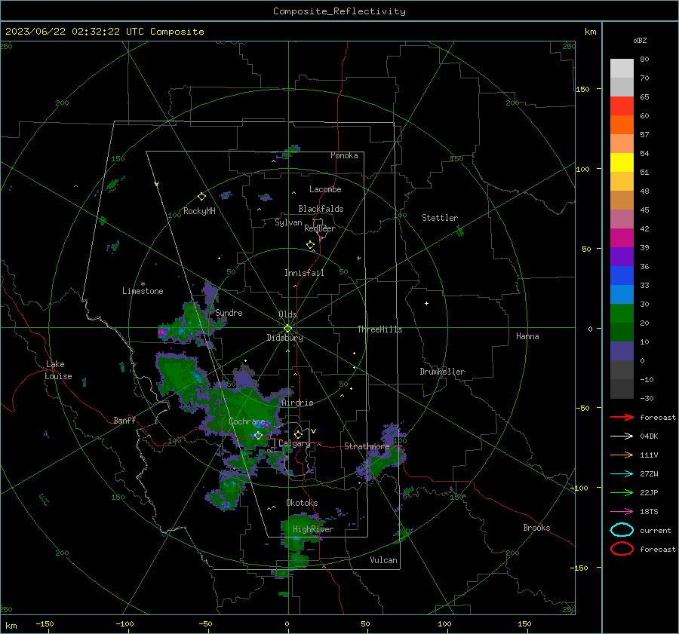The image size is (679, 634).
Task: Click the white plus marker west of Hanna
Action: click(426, 303)
